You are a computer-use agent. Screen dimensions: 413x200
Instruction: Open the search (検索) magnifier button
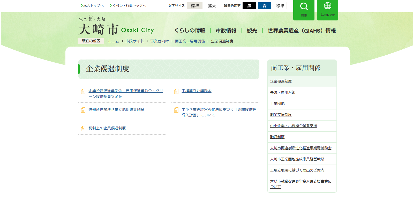tap(304, 10)
